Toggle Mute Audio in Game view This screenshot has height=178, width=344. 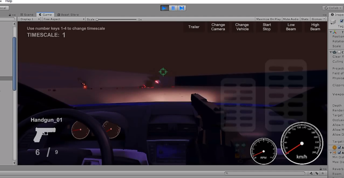coord(291,19)
